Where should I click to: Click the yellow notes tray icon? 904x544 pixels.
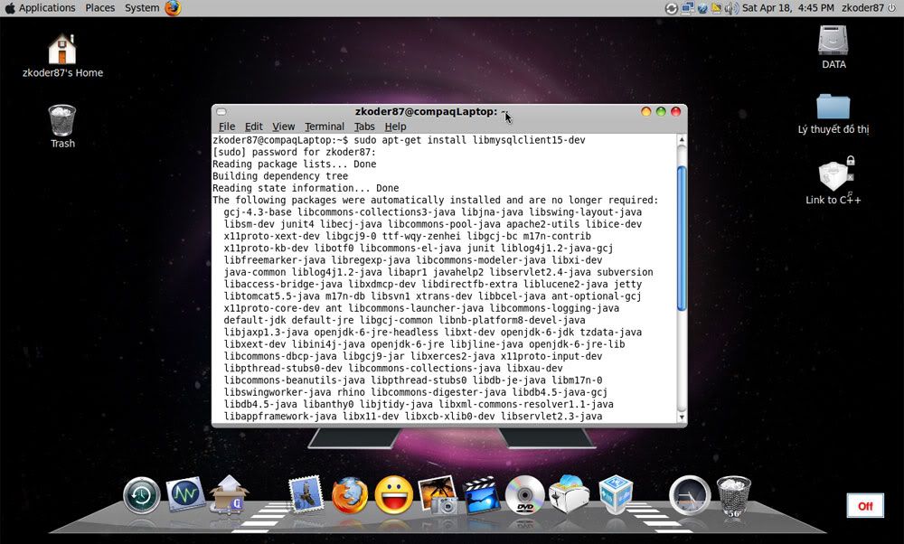716,8
